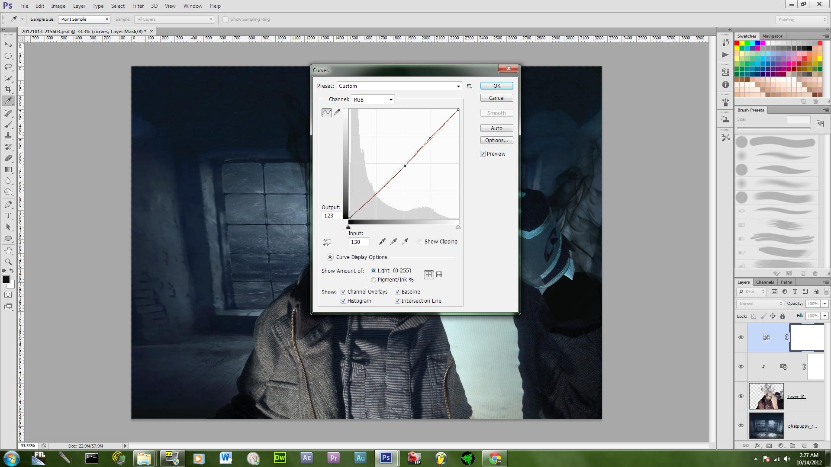Click the pencil draw-curve icon
831x467 pixels.
coord(337,112)
